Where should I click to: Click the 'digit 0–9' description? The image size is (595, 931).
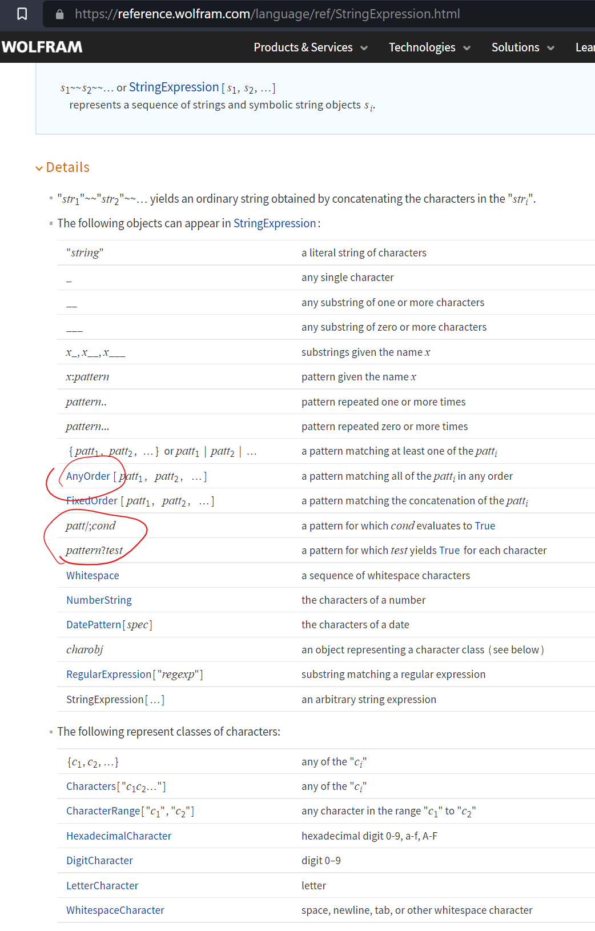321,861
